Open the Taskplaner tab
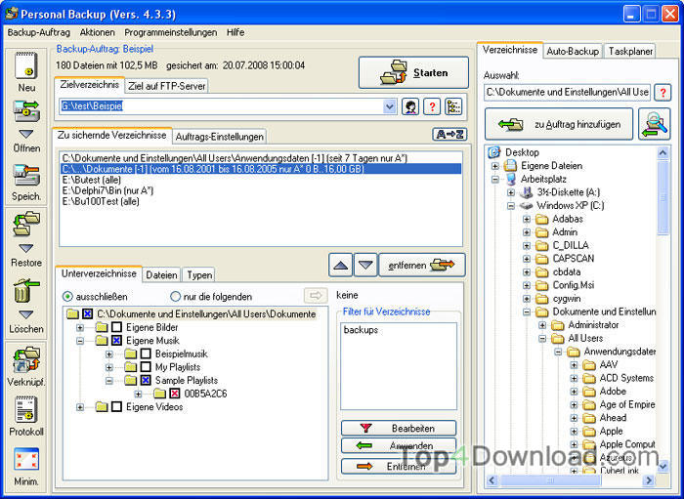The width and height of the screenshot is (684, 499). [x=630, y=52]
